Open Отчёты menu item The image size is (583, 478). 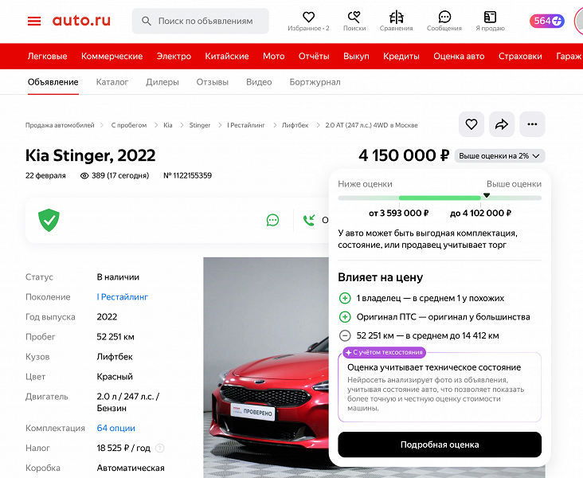(x=314, y=57)
